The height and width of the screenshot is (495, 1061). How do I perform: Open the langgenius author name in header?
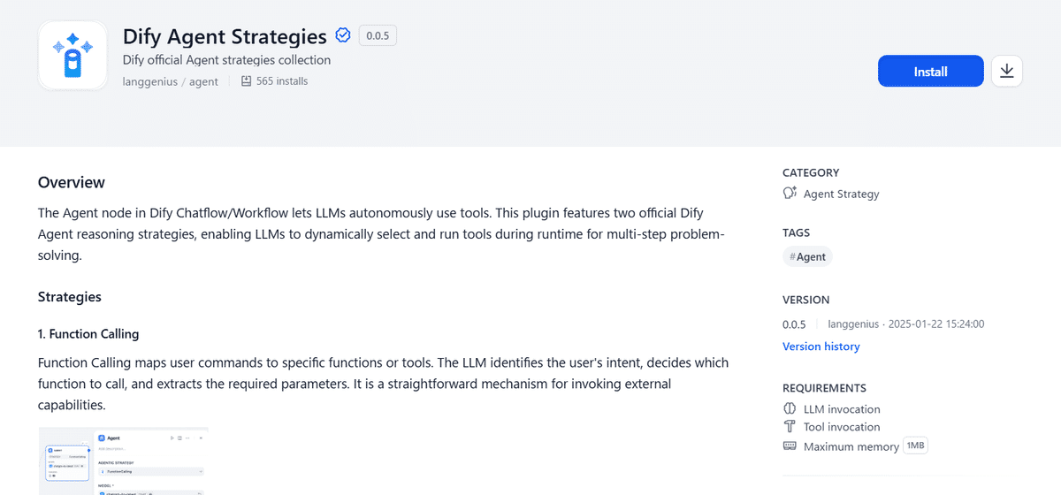point(149,81)
